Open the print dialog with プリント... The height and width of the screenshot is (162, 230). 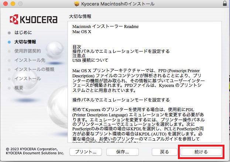click(85, 152)
